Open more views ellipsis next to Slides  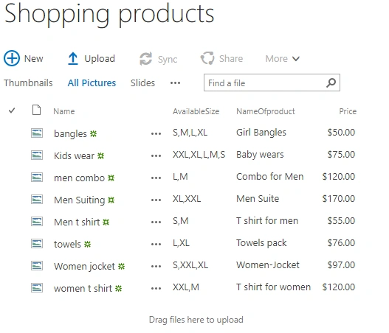tap(175, 83)
